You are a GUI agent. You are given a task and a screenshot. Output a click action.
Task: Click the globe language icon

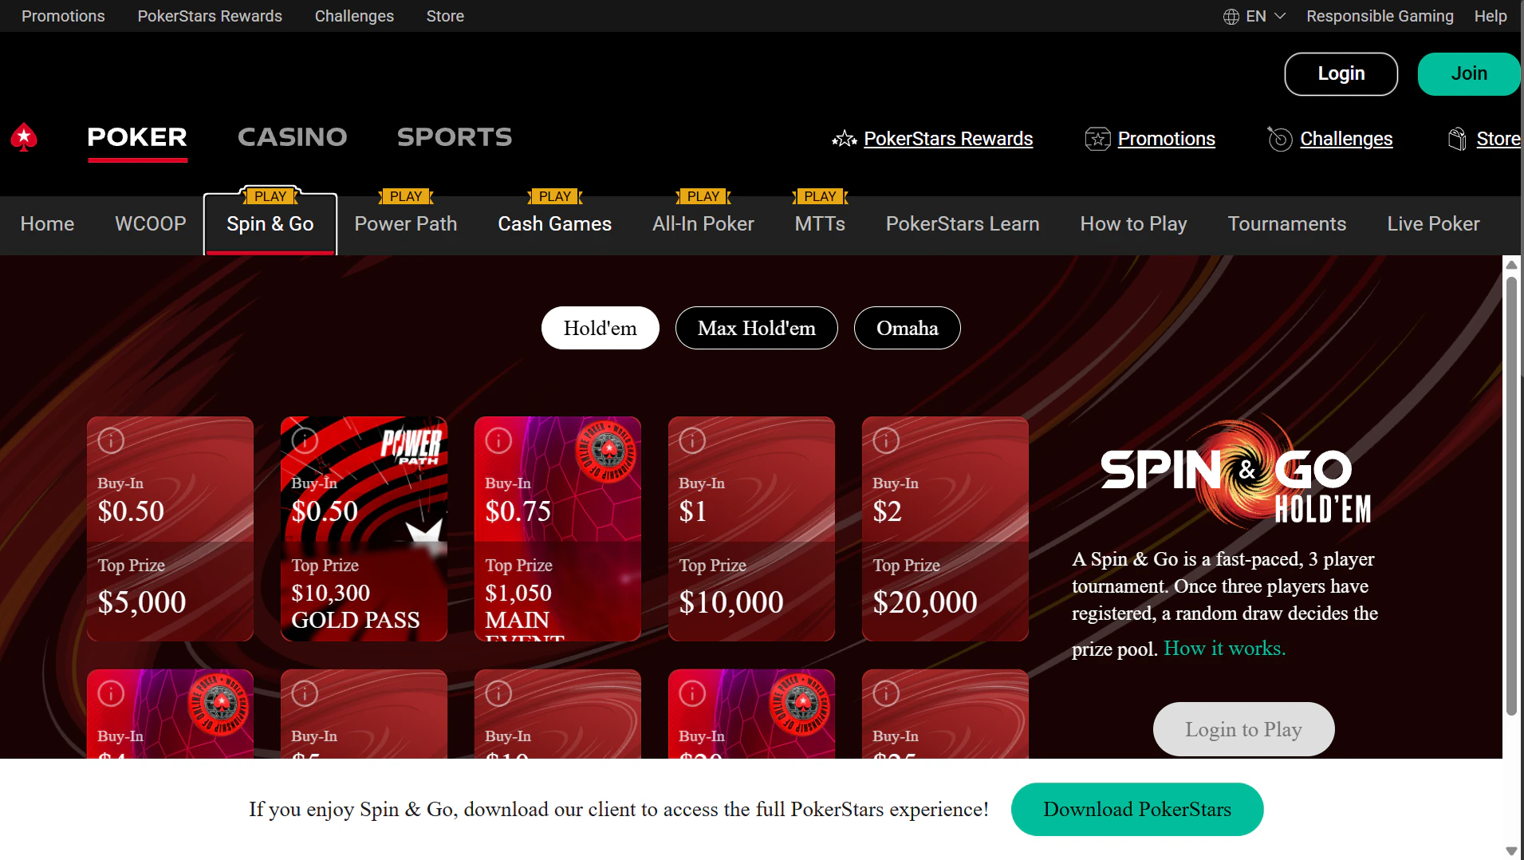pos(1231,16)
